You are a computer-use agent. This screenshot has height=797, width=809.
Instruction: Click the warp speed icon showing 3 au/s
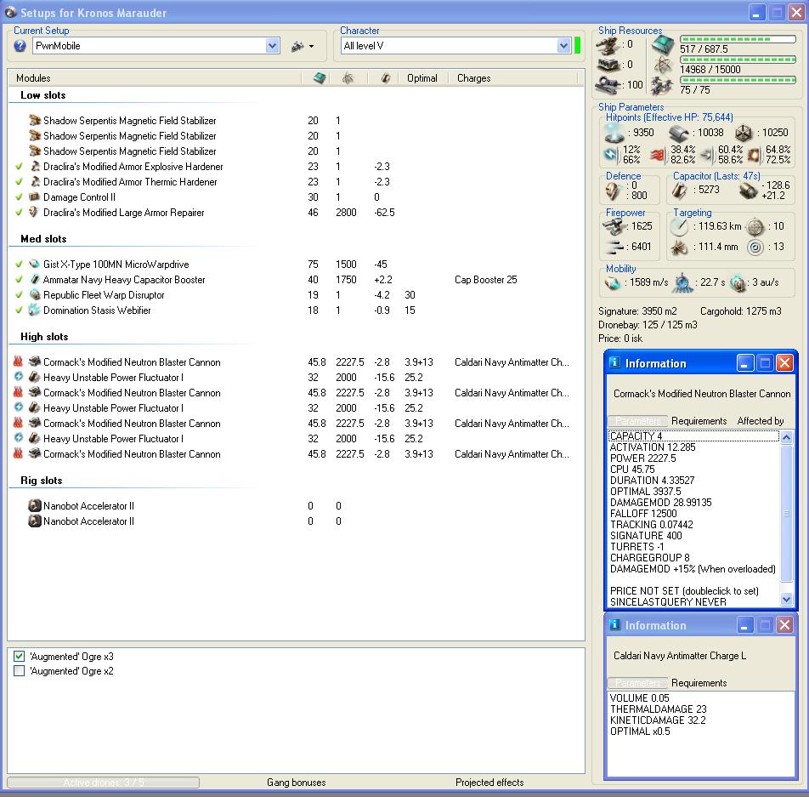738,283
